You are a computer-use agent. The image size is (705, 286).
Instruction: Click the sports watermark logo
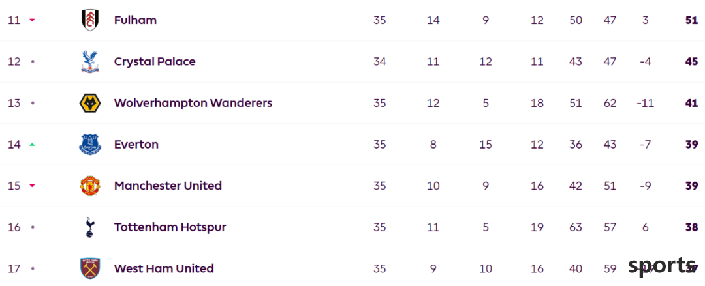662,266
